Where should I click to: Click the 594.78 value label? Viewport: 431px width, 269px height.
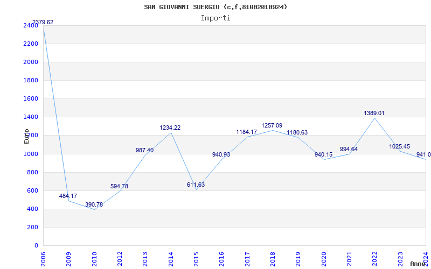tap(119, 186)
